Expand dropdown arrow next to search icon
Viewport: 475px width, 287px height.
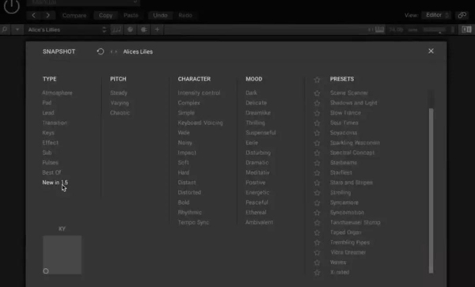(17, 29)
